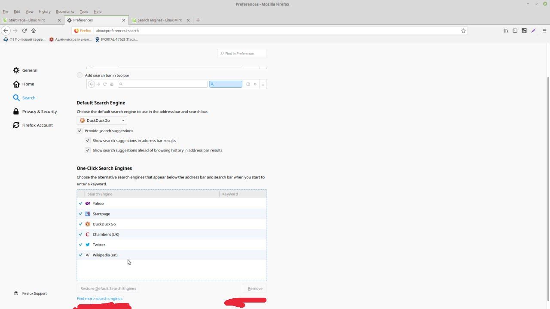Uncheck the Chambers (UK) search engine
The height and width of the screenshot is (309, 550).
point(81,234)
